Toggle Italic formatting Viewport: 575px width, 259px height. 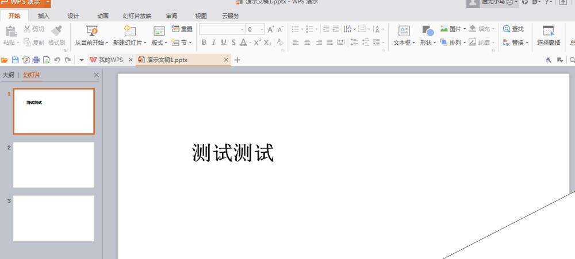pyautogui.click(x=213, y=42)
